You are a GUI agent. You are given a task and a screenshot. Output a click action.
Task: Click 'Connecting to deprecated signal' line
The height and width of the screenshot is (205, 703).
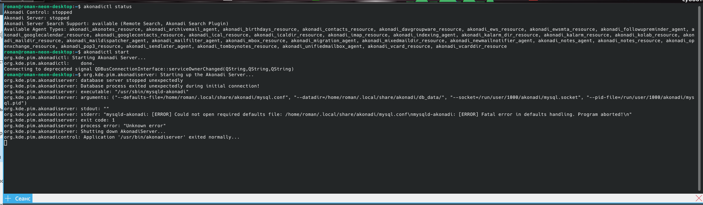(149, 69)
